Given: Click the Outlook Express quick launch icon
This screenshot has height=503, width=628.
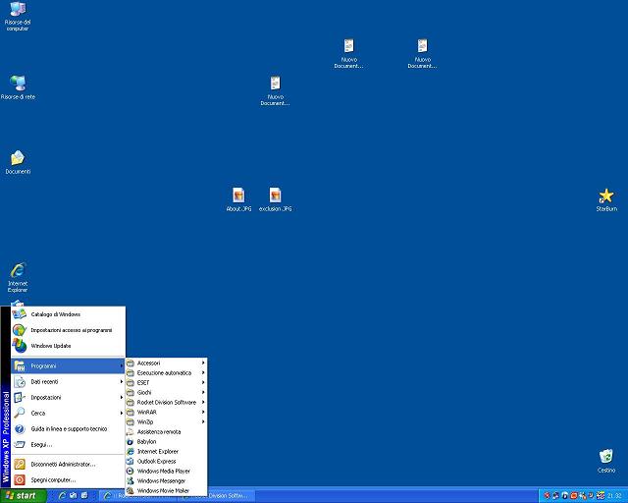Looking at the screenshot, I should pos(74,496).
